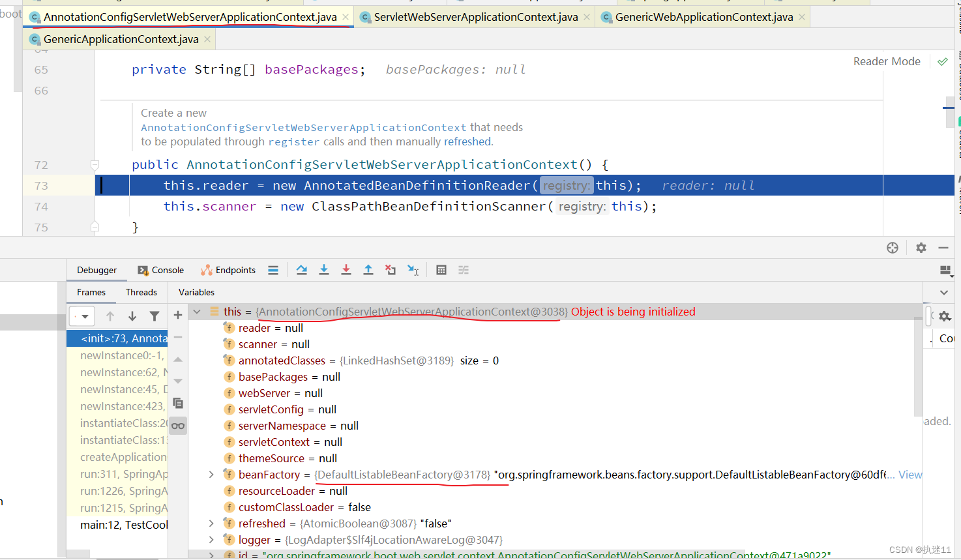961x560 pixels.
Task: Open Console tab
Action: coord(161,270)
